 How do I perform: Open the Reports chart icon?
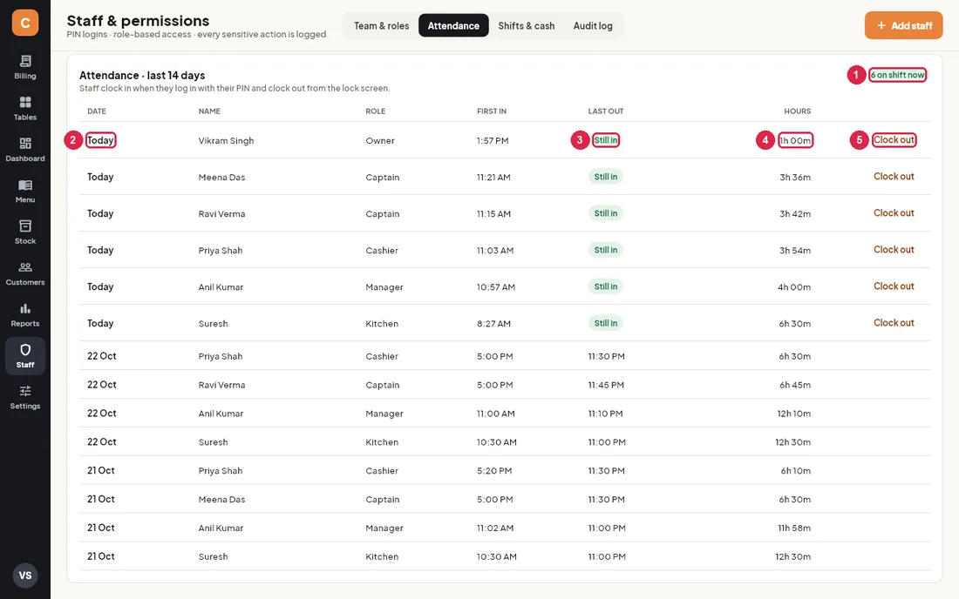pyautogui.click(x=25, y=308)
